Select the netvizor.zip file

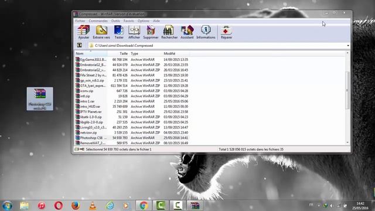(x=132, y=132)
